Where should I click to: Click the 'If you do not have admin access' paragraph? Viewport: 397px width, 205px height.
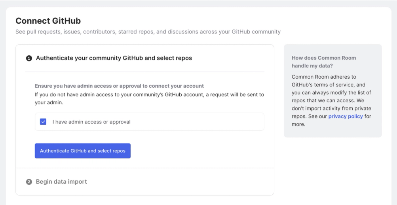pyautogui.click(x=149, y=99)
